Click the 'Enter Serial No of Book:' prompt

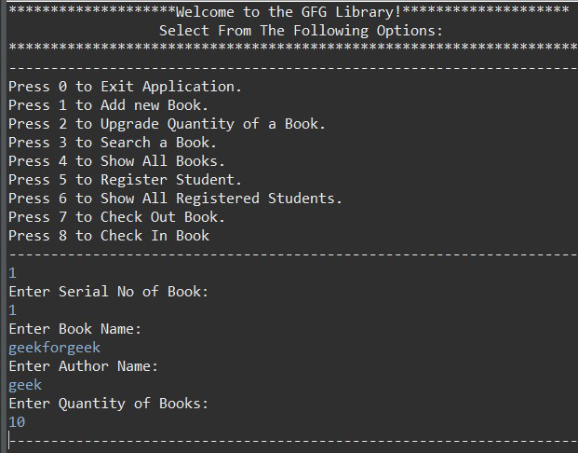point(109,292)
